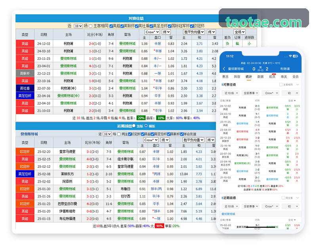Open the match count dropdown in head-to-head filter
The image size is (317, 248).
tap(78, 26)
